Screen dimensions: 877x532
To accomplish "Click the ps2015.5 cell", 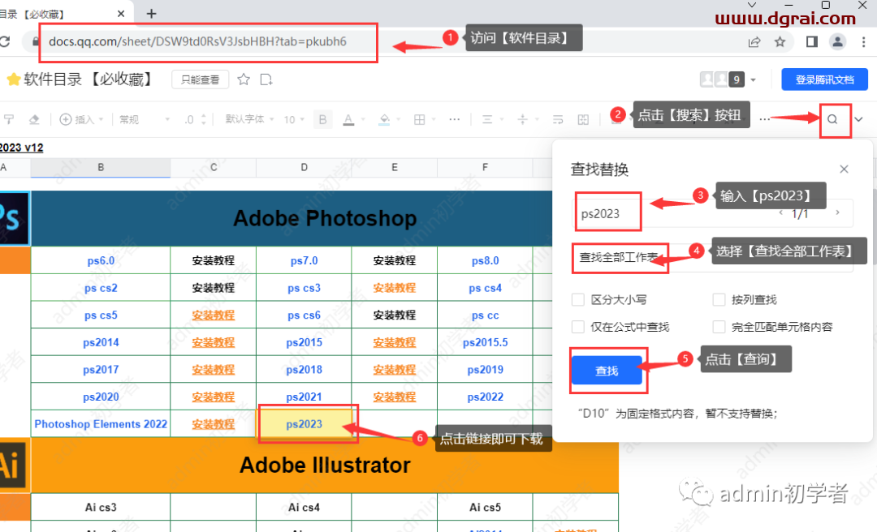I will tap(485, 342).
